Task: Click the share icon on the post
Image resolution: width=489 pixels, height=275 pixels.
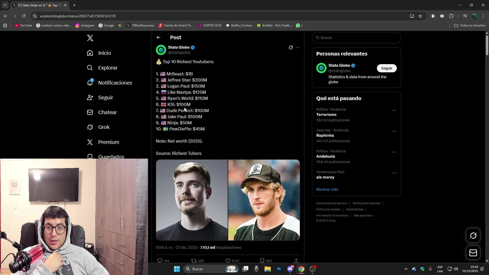Action: (x=296, y=261)
